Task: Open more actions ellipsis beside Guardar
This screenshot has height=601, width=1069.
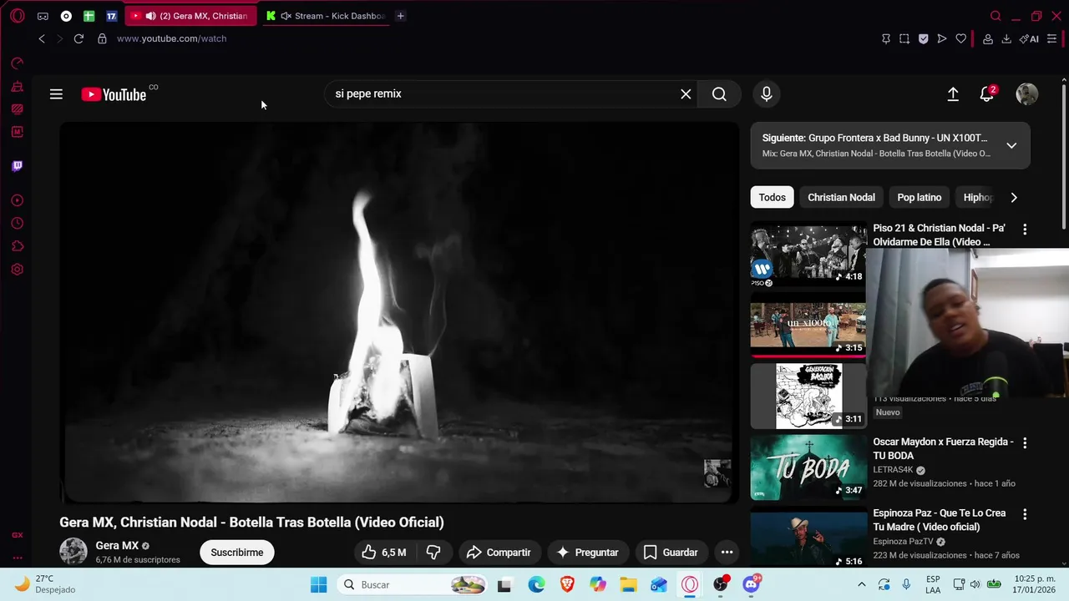Action: click(727, 553)
